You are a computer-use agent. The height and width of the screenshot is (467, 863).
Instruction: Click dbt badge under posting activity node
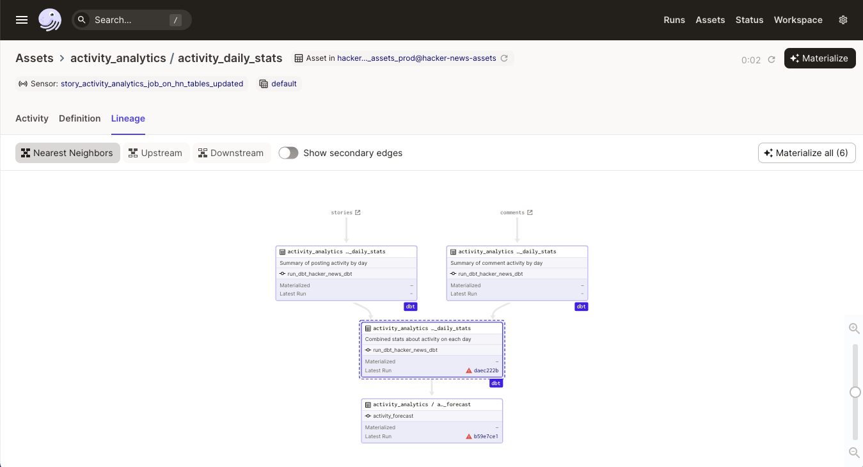(411, 306)
